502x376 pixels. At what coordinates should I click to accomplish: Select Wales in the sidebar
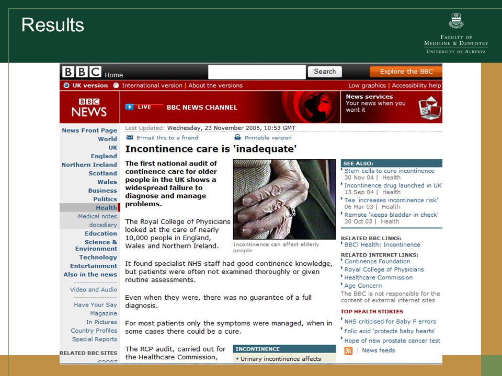[107, 182]
